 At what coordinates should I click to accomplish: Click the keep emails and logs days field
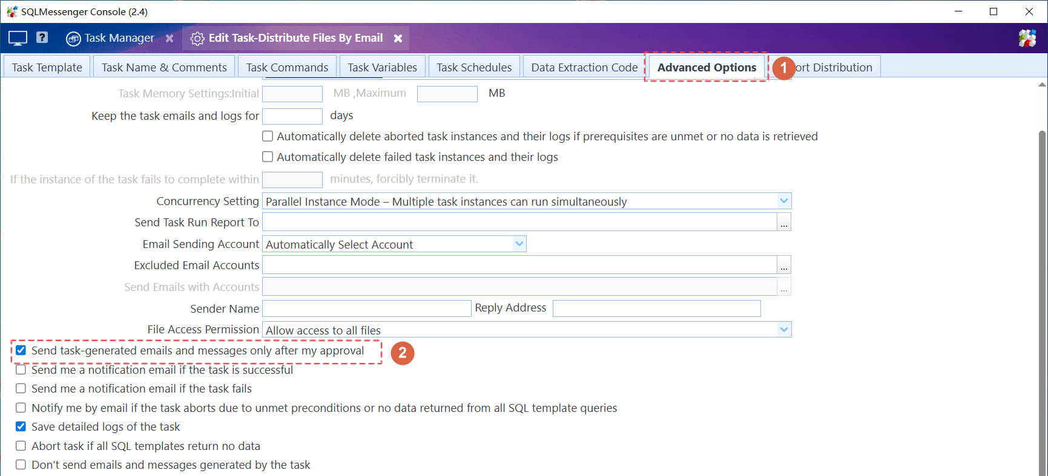(x=292, y=116)
